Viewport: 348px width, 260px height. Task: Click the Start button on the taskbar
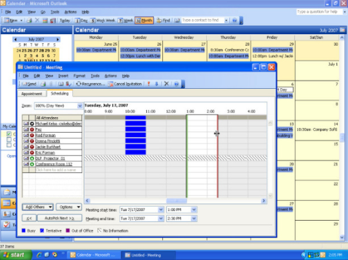(16, 255)
